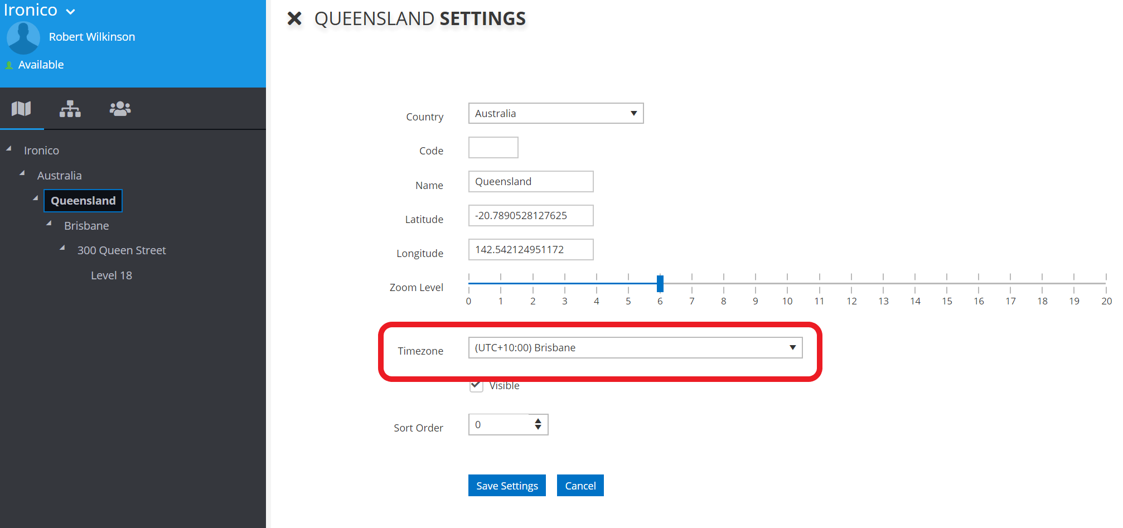Set Zoom Level slider to 10
This screenshot has width=1123, height=528.
tap(787, 283)
